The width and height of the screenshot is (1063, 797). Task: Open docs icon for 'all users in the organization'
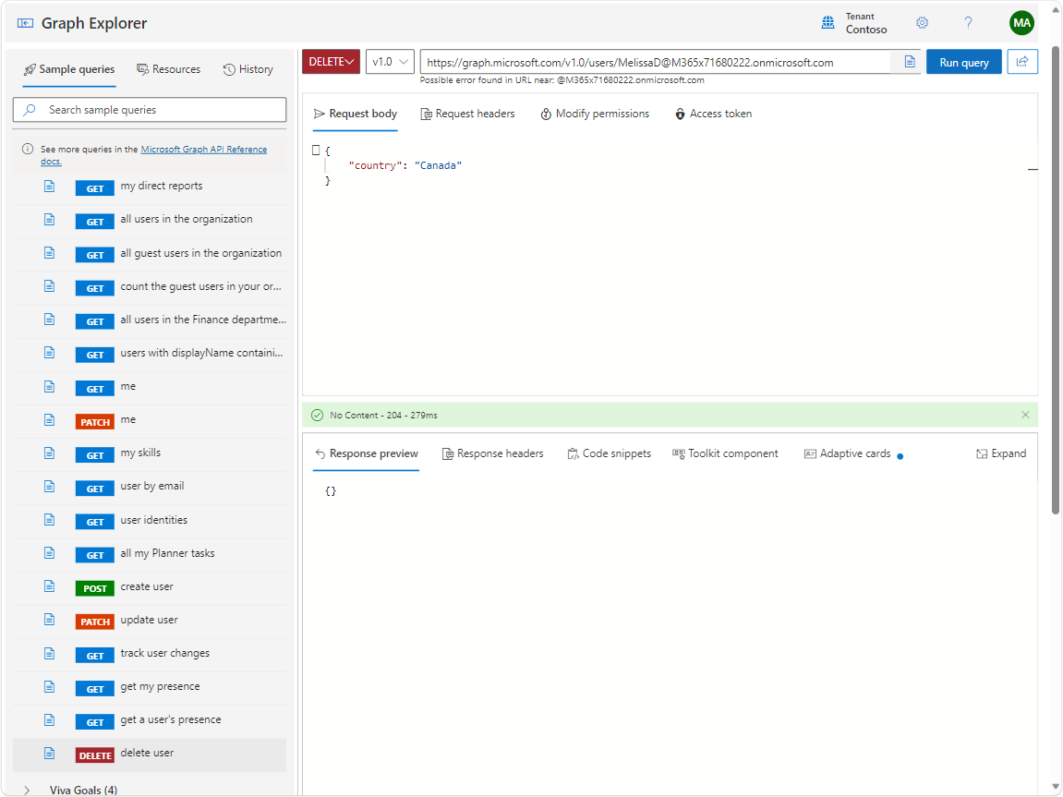pyautogui.click(x=50, y=219)
